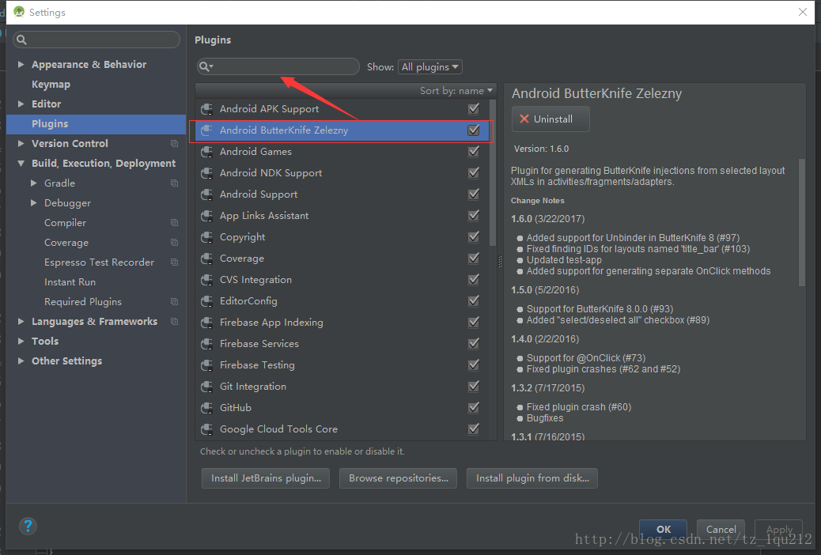Click the splitter handle between list and description
Viewport: 821px width, 555px height.
500,262
